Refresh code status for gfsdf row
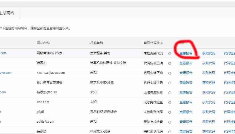235x134 pixels. [170, 112]
